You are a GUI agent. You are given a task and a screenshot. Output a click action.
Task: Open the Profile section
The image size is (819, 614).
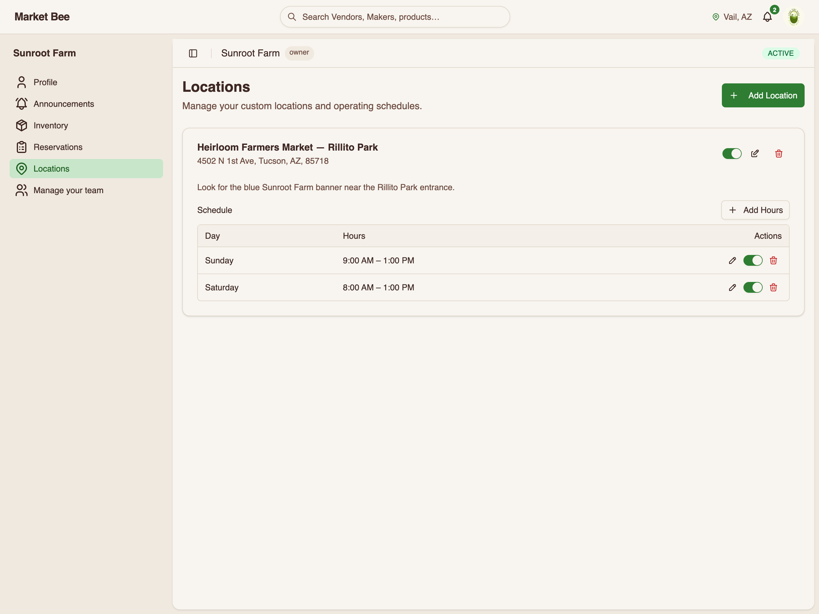86,82
